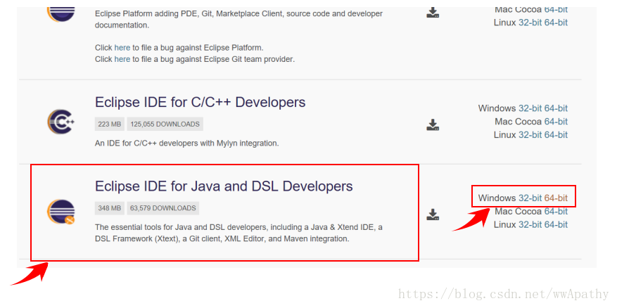Image resolution: width=617 pixels, height=308 pixels.
Task: Download Windows 64-bit for C/C++ Developers
Action: point(556,108)
